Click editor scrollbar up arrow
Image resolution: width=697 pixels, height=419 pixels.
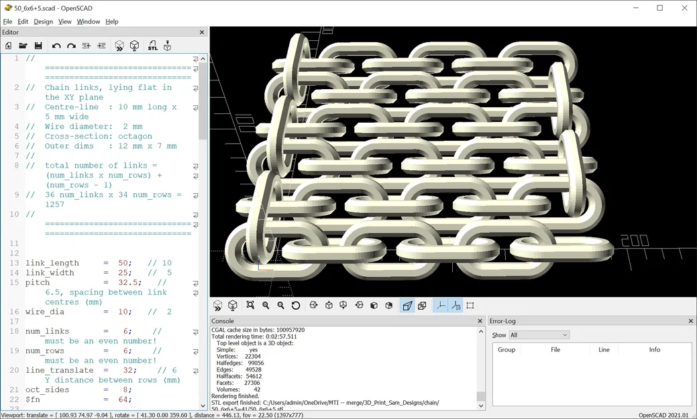click(x=203, y=58)
